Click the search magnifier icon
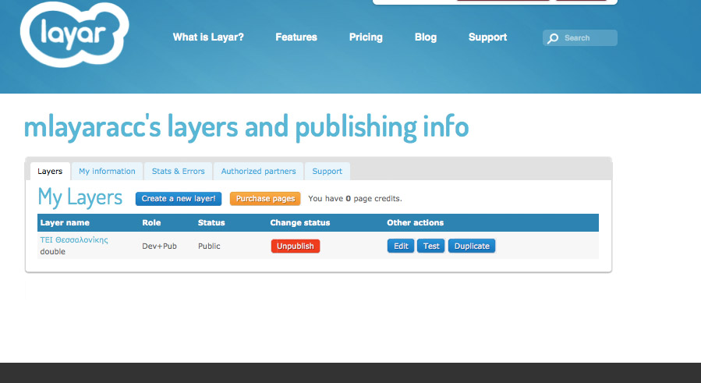The image size is (701, 383). coord(553,38)
